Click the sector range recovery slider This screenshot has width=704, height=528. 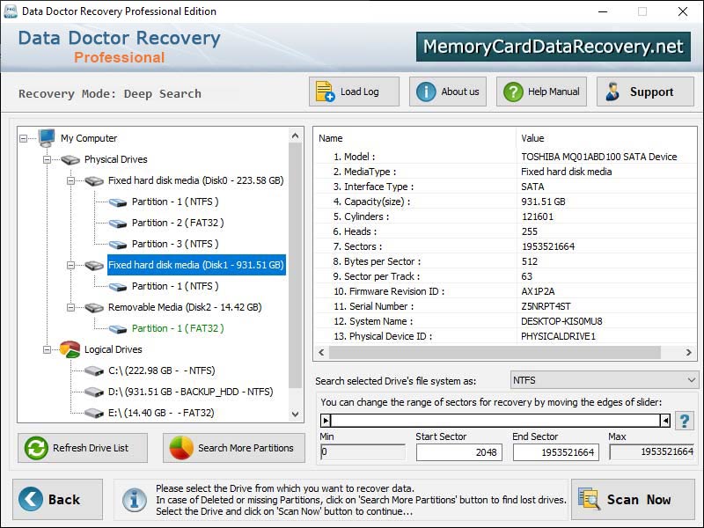tap(493, 421)
